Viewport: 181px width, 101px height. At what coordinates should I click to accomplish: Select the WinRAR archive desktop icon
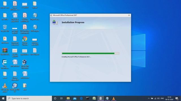[5, 52]
